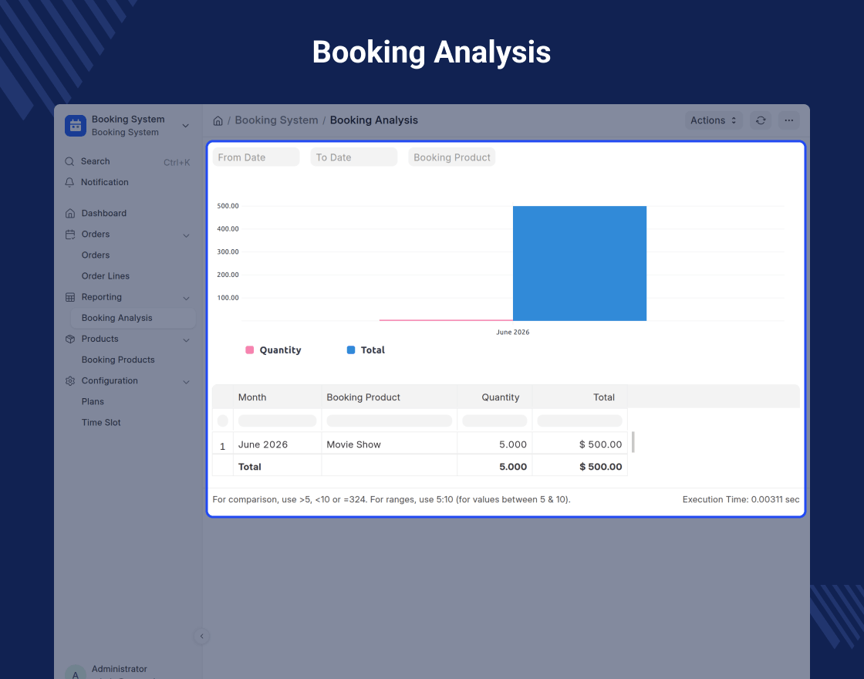This screenshot has width=864, height=679.
Task: Click the Notification bell icon
Action: click(69, 182)
